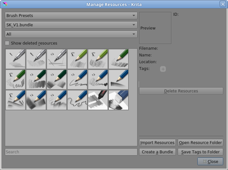Select dark green pencil preset with dense dark hatching

(36, 80)
